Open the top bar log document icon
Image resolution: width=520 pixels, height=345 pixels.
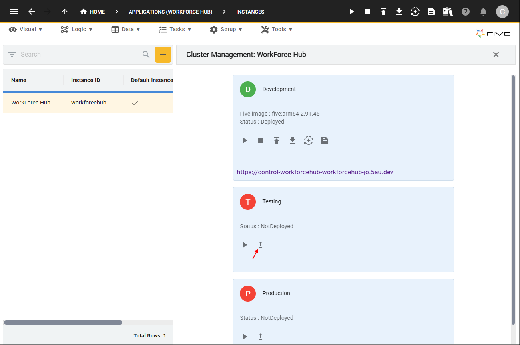click(431, 12)
